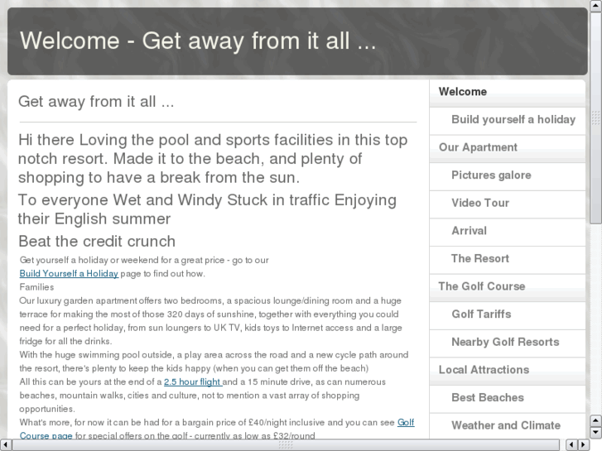Click the vertical scrollbar up arrow at top
This screenshot has width=602, height=451.
[x=595, y=6]
